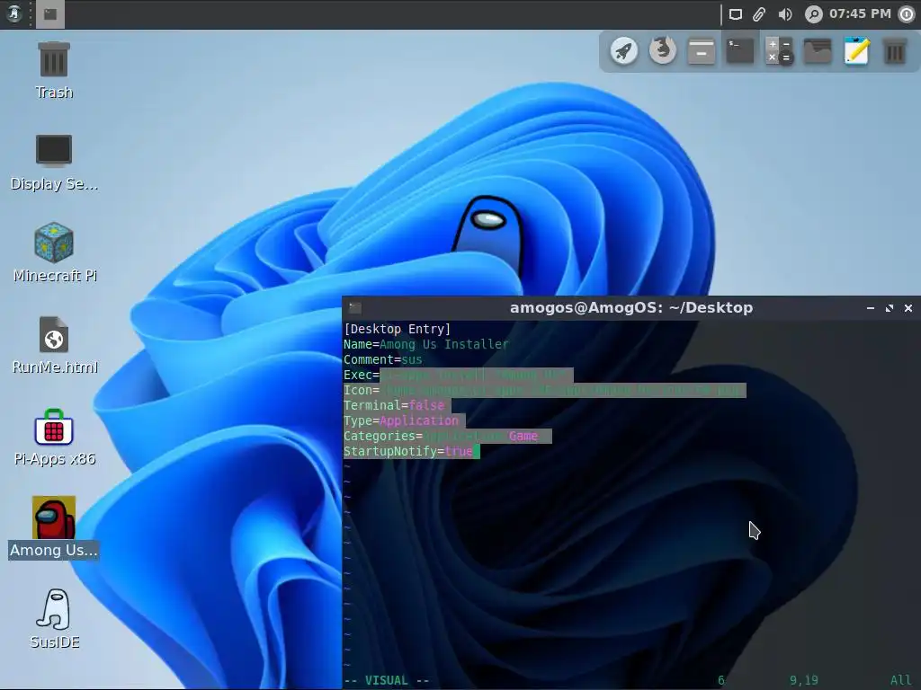
Task: Open the trash bin in the dock
Action: [895, 51]
